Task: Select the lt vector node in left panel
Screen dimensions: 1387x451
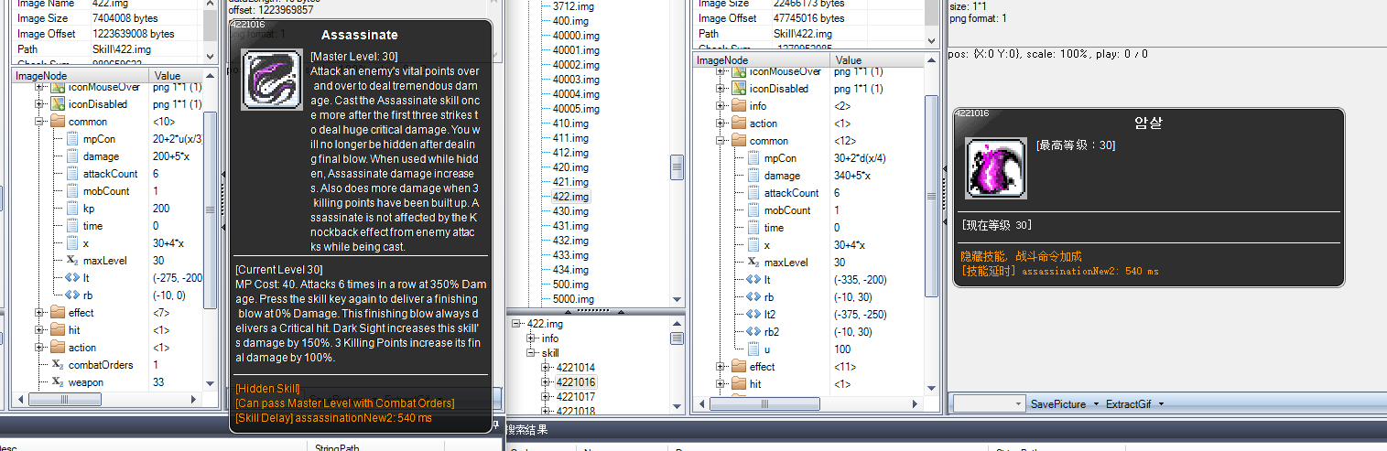Action: (x=86, y=278)
